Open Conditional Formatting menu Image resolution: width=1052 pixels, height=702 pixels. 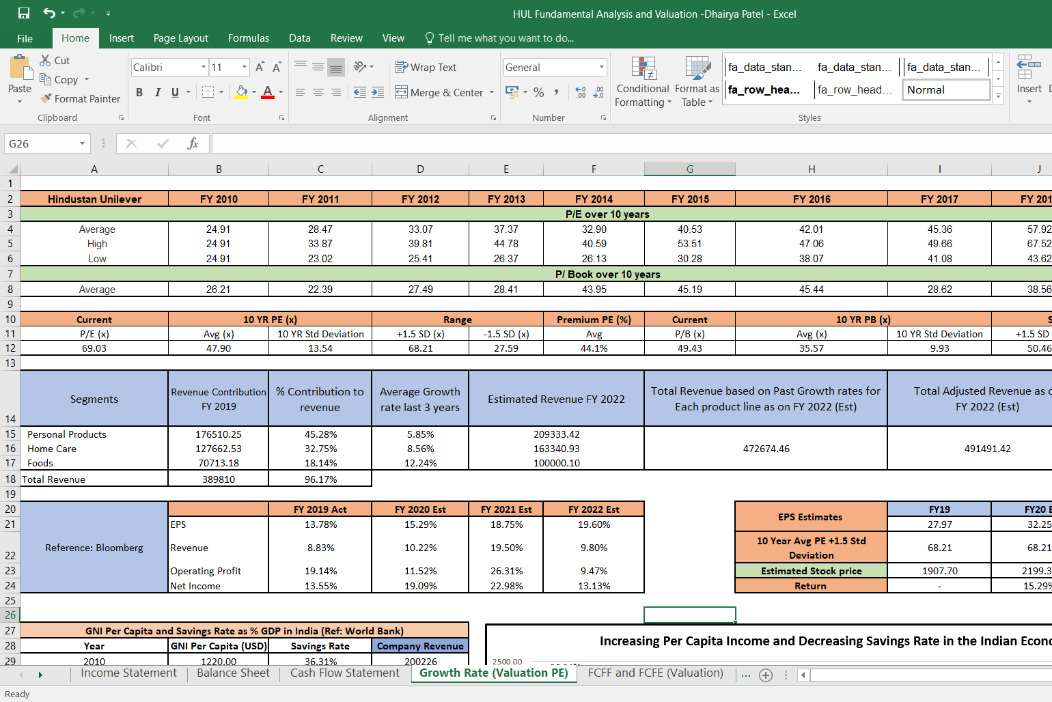pos(643,82)
